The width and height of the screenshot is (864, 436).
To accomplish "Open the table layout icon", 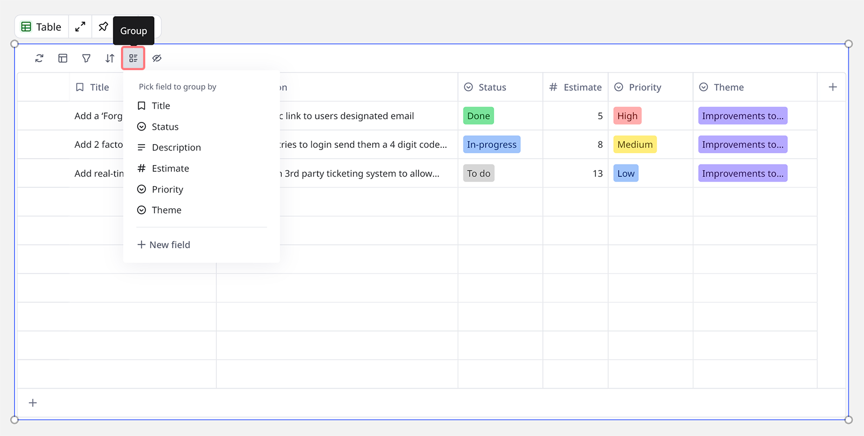I will click(x=63, y=58).
